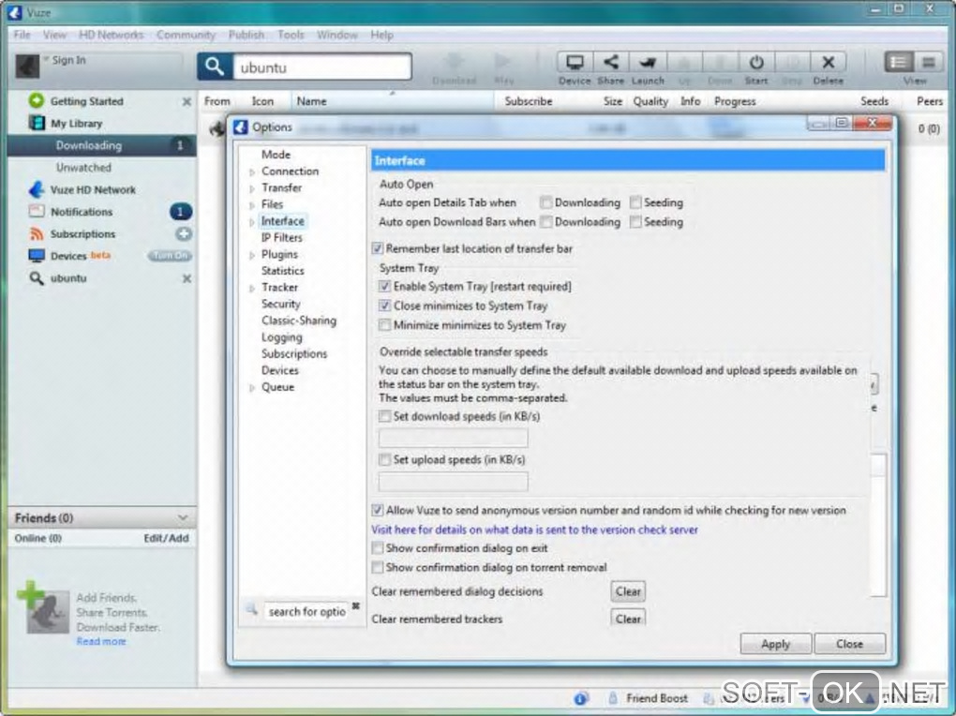Close the Getting Started sidebar entry
This screenshot has width=956, height=716.
point(187,101)
